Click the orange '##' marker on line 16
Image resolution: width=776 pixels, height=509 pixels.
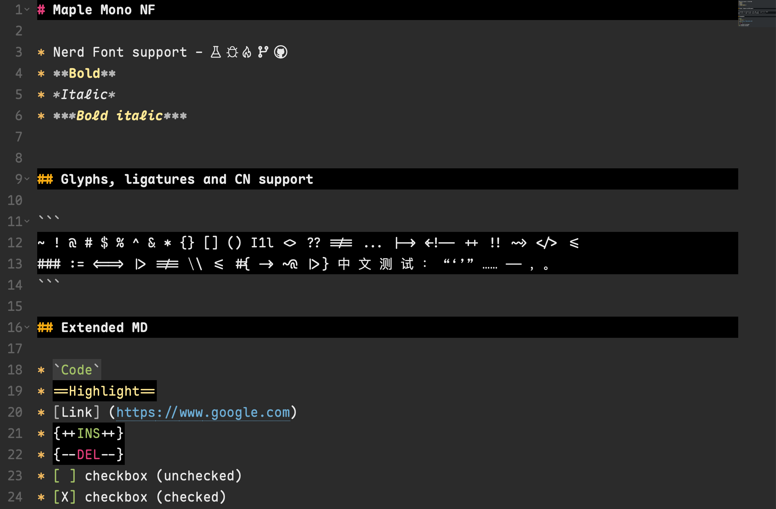pos(45,327)
